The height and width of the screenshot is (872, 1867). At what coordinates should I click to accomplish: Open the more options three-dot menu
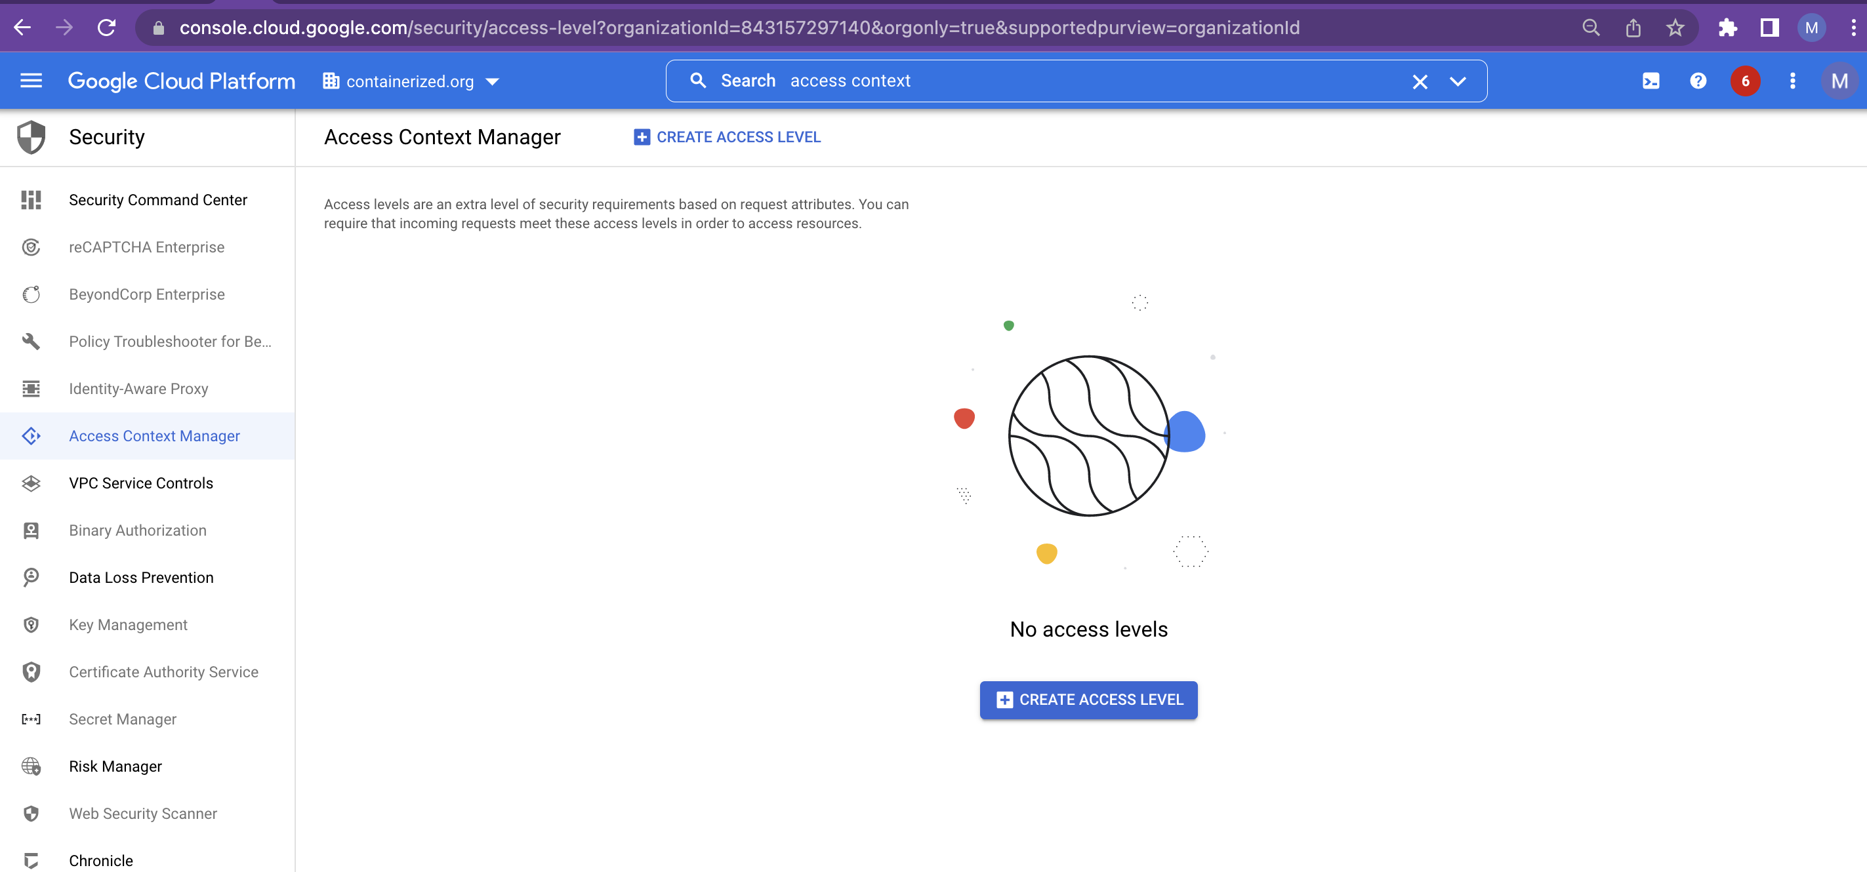pos(1792,81)
